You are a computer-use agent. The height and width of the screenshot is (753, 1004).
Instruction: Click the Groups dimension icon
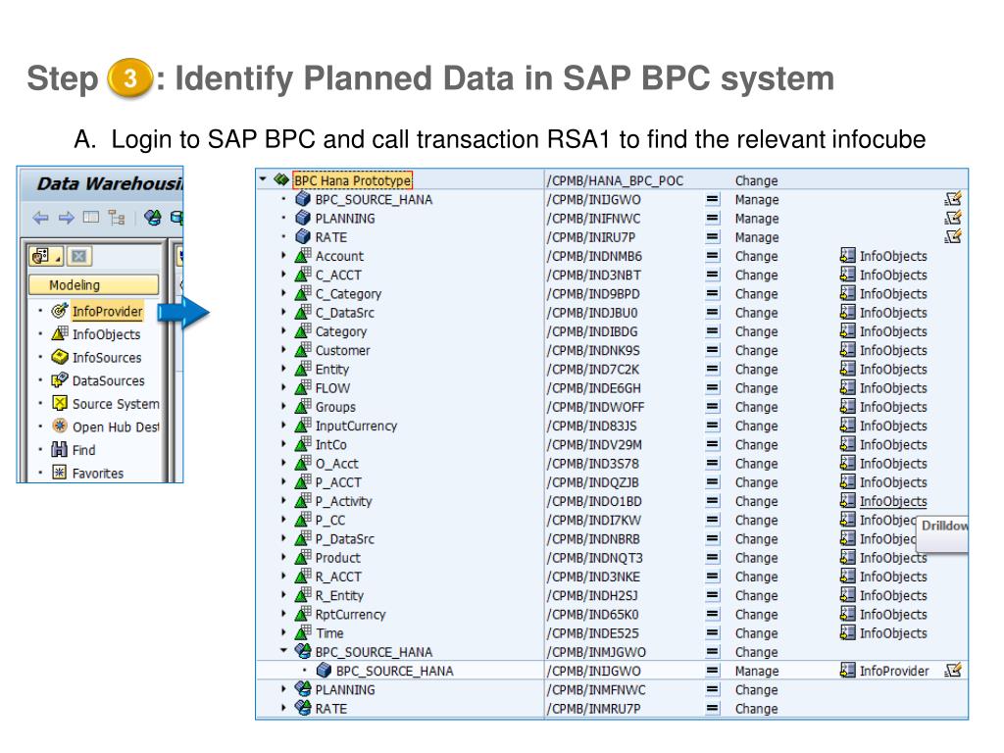303,406
